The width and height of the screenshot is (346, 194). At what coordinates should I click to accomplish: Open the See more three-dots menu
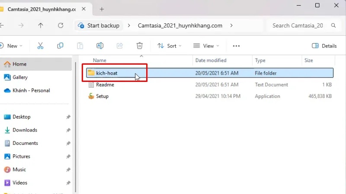click(x=236, y=46)
